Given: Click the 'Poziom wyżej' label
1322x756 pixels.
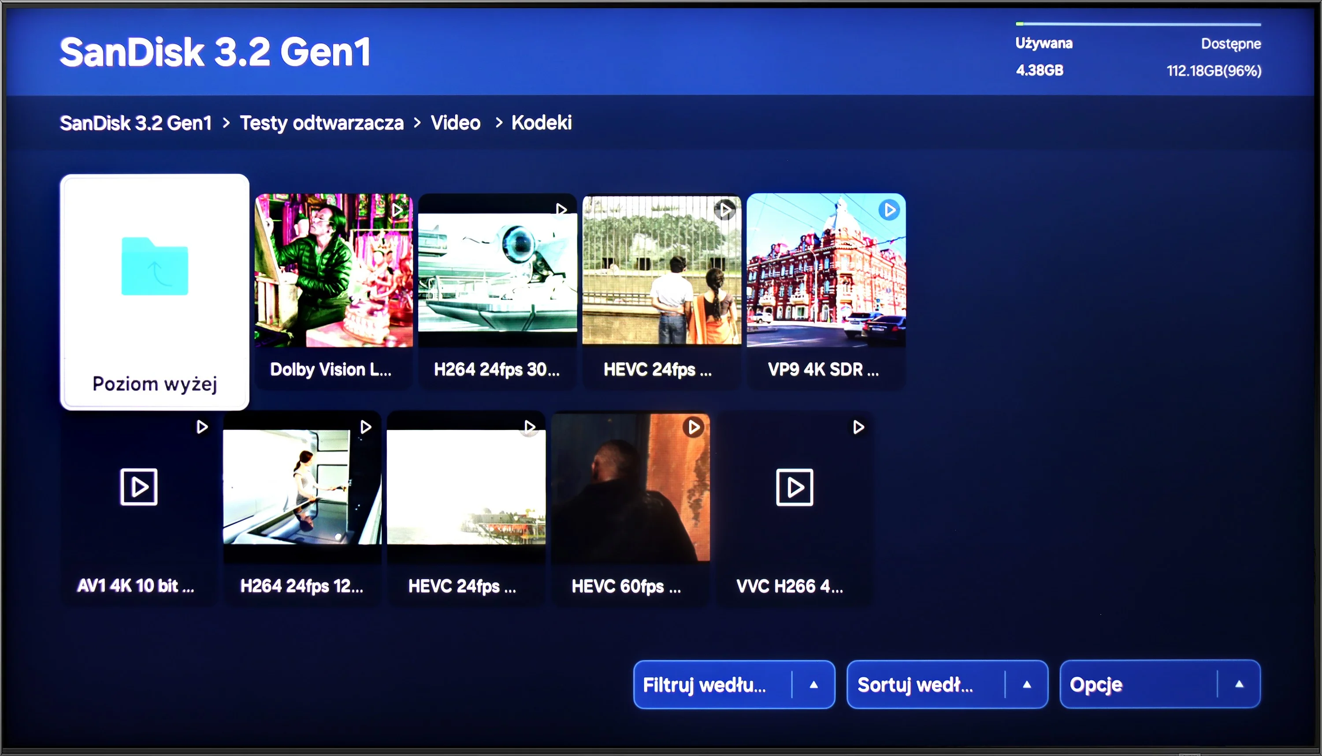Looking at the screenshot, I should pos(155,384).
